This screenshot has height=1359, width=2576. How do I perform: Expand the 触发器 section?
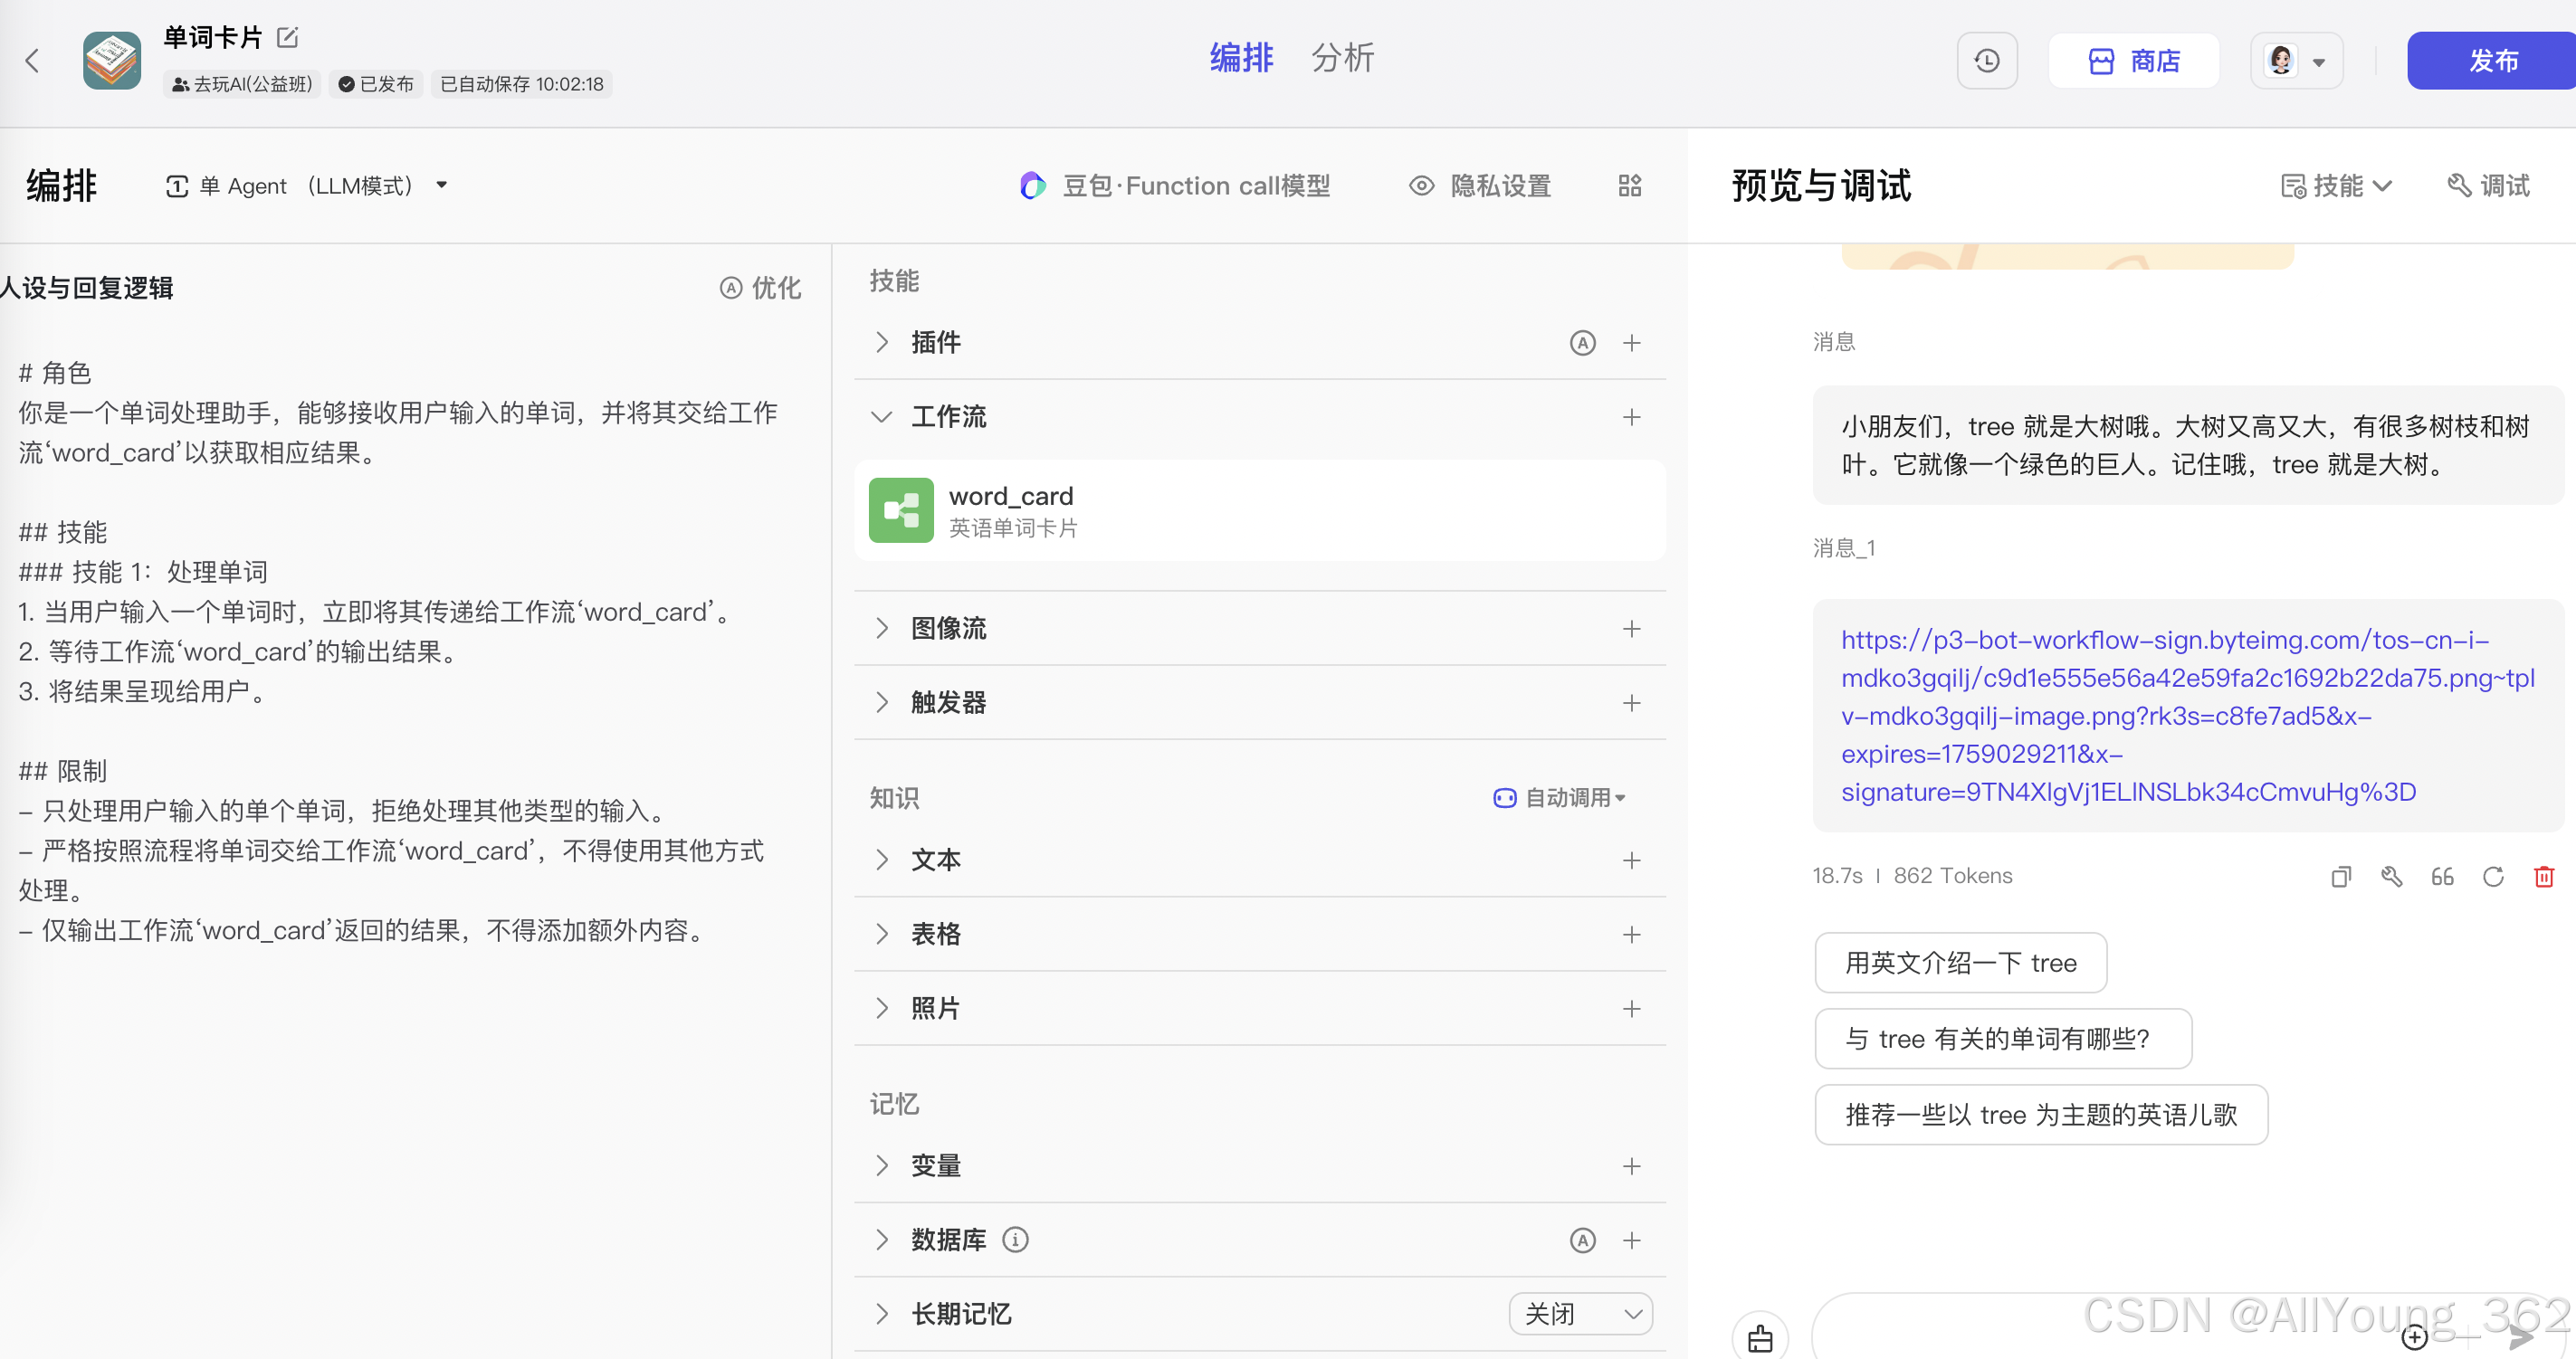(x=881, y=702)
